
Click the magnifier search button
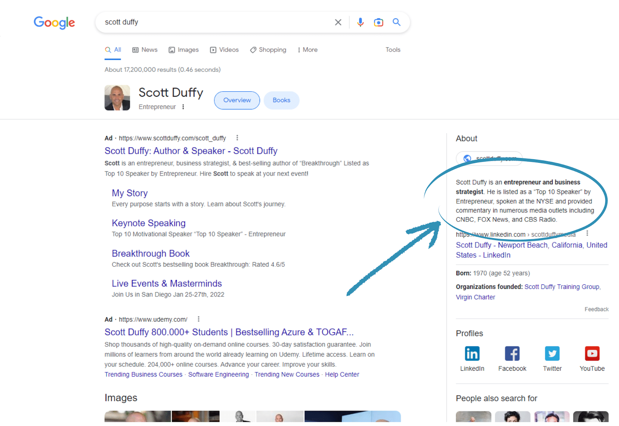pyautogui.click(x=397, y=22)
